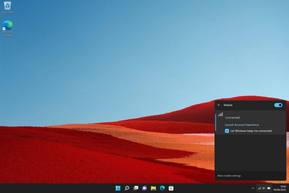The image size is (289, 193).
Task: Launch Microsoft Teams Chat from taskbar
Action: point(144,188)
